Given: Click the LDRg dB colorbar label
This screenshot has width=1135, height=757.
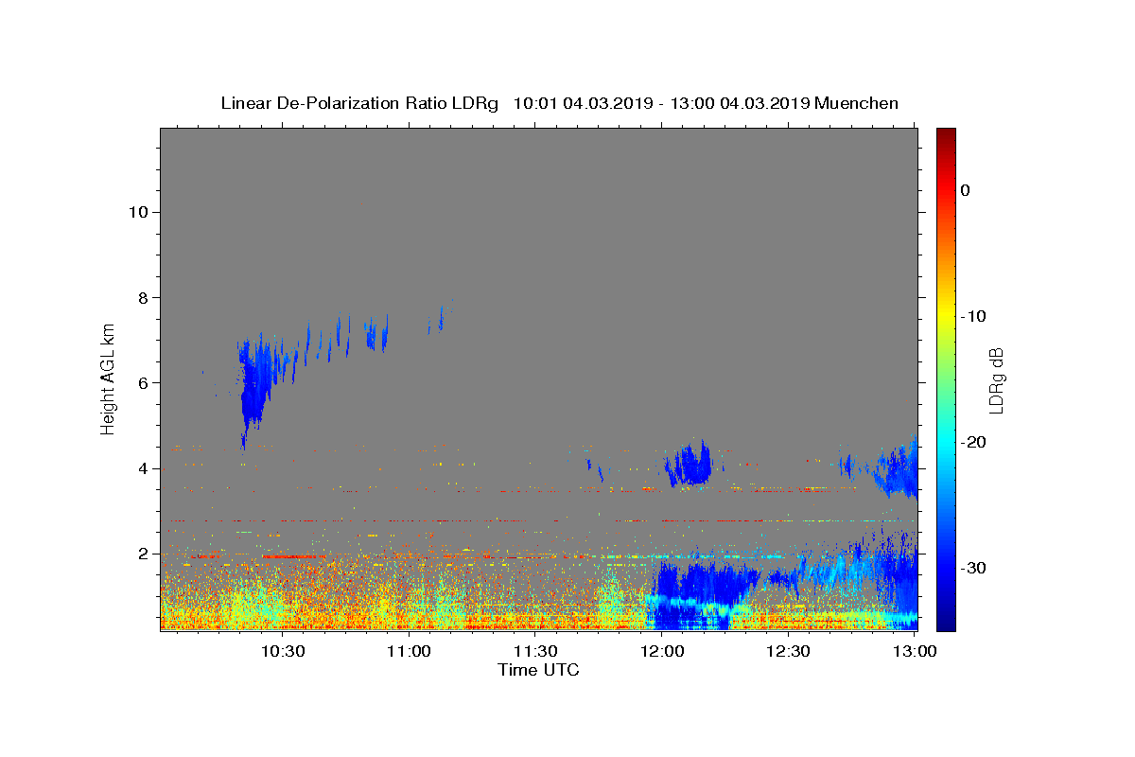Looking at the screenshot, I should 996,380.
